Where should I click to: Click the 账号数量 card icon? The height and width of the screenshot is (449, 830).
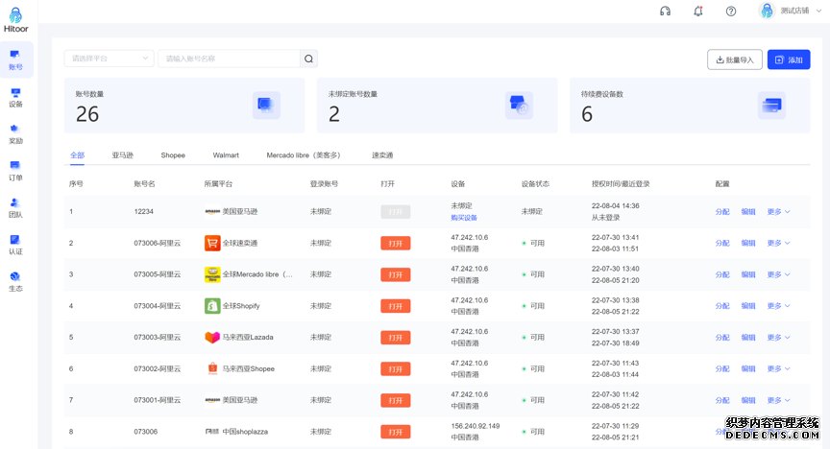coord(266,106)
